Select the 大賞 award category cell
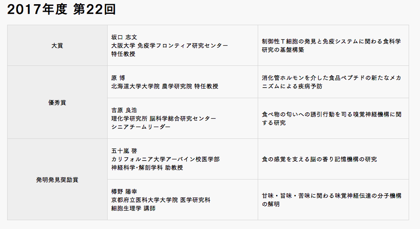The image size is (420, 229). click(x=57, y=45)
